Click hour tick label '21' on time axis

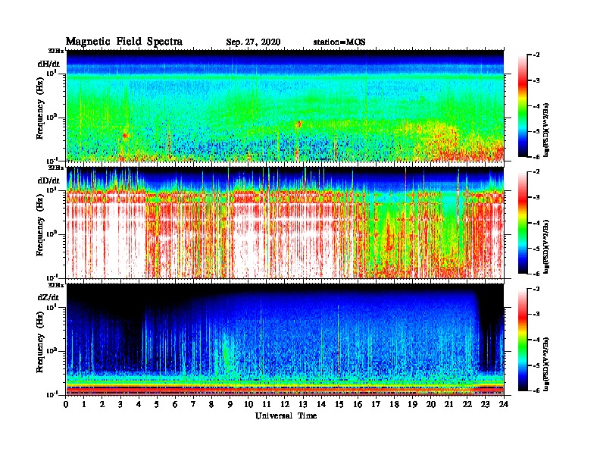pyautogui.click(x=448, y=404)
